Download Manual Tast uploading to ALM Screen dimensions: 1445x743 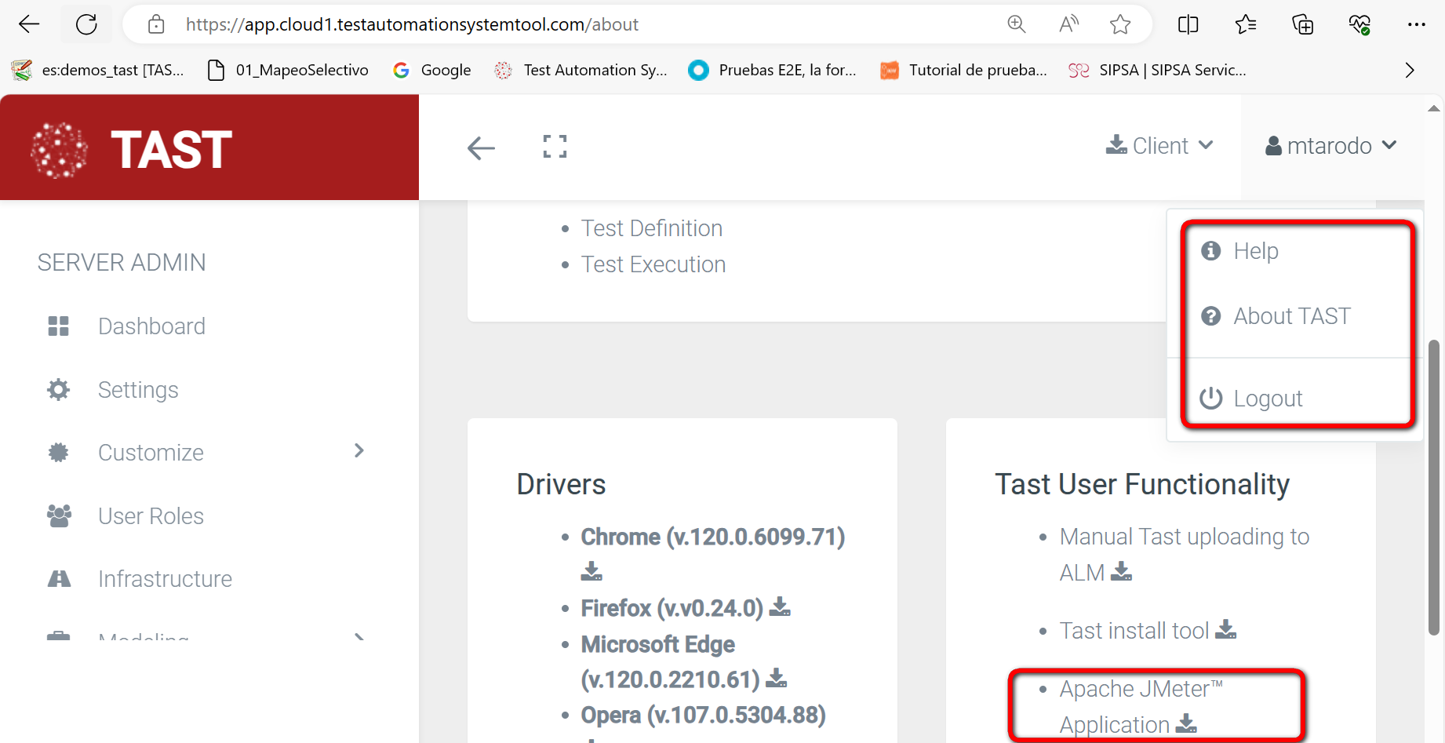click(x=1122, y=572)
